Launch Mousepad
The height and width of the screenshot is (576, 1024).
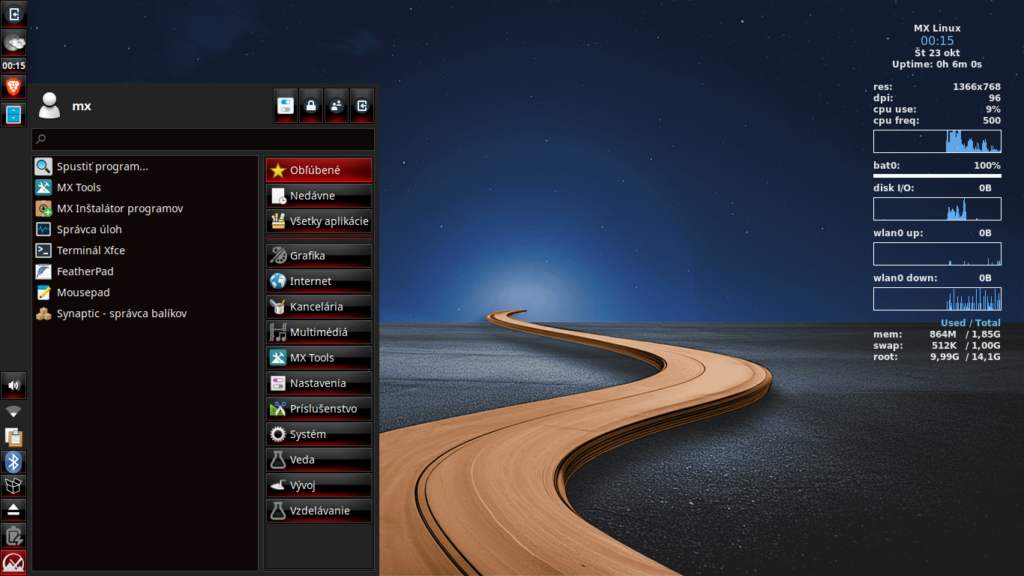145,292
